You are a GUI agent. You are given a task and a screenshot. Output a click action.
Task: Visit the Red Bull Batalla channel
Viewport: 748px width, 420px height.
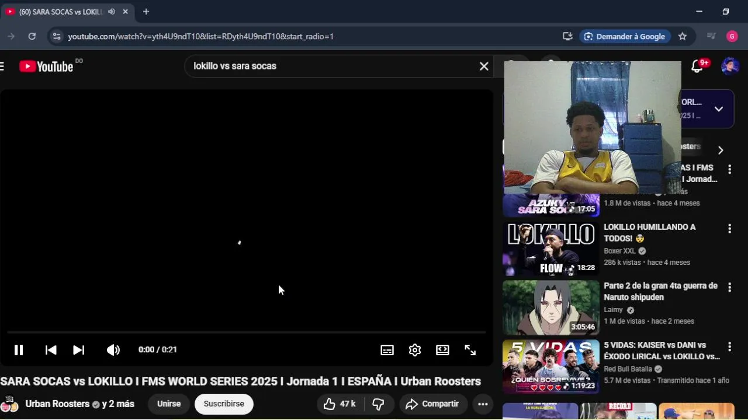point(628,369)
